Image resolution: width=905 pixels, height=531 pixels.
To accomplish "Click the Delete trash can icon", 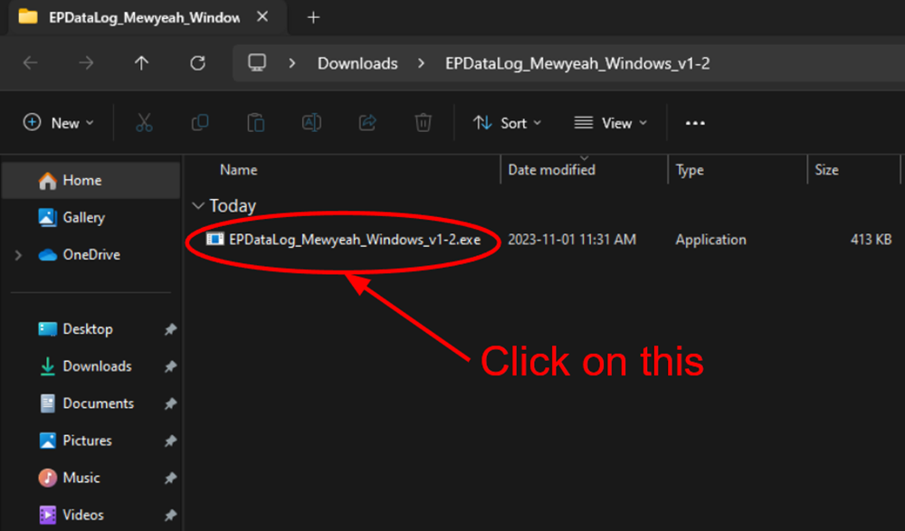I will coord(423,123).
